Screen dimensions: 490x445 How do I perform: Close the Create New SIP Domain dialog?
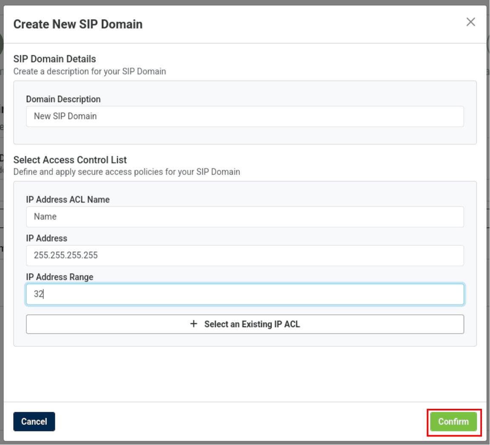470,22
